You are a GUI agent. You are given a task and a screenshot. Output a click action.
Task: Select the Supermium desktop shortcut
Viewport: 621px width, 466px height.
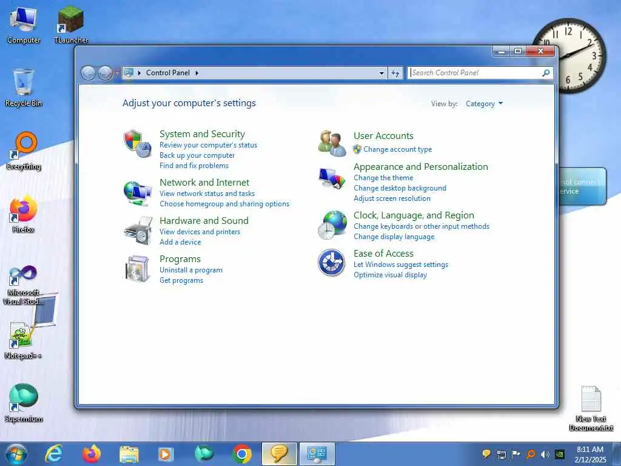24,404
